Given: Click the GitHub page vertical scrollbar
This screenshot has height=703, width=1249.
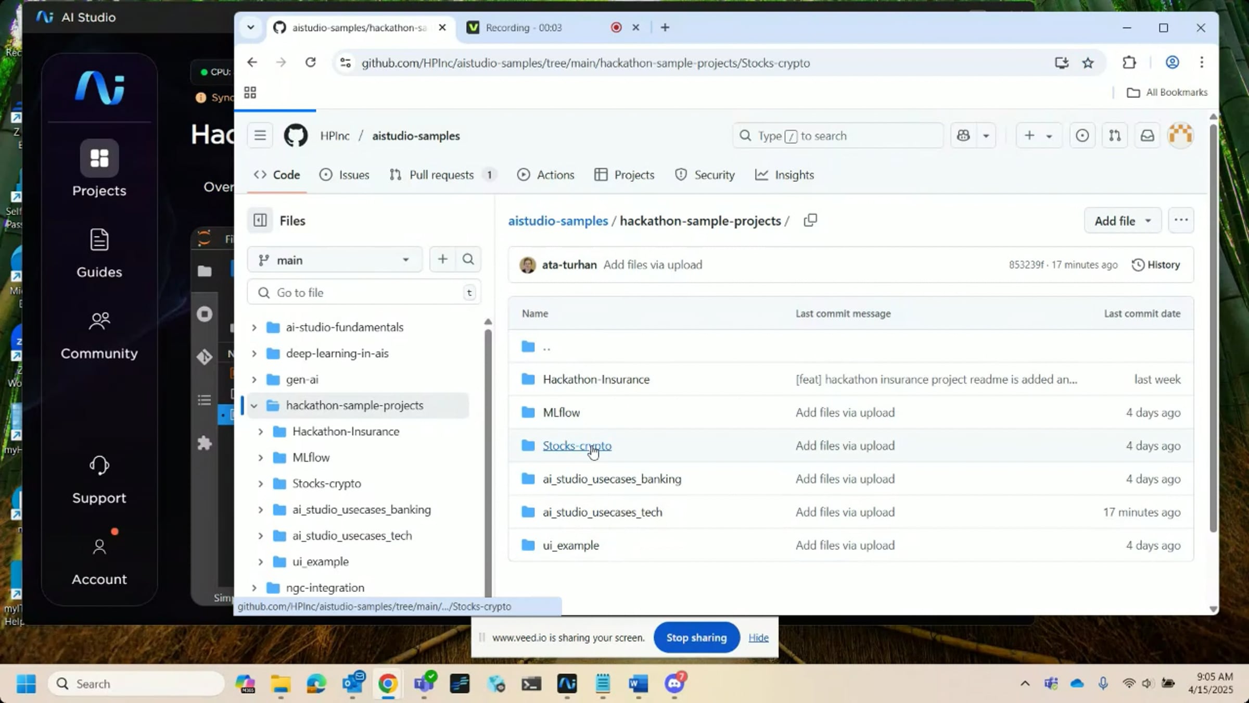Looking at the screenshot, I should pyautogui.click(x=1213, y=328).
